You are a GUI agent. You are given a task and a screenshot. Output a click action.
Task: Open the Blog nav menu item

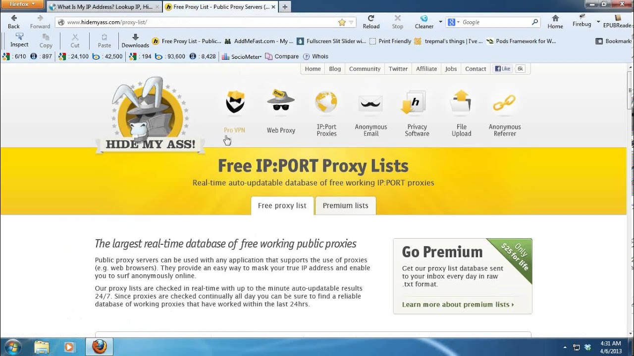[x=335, y=69]
